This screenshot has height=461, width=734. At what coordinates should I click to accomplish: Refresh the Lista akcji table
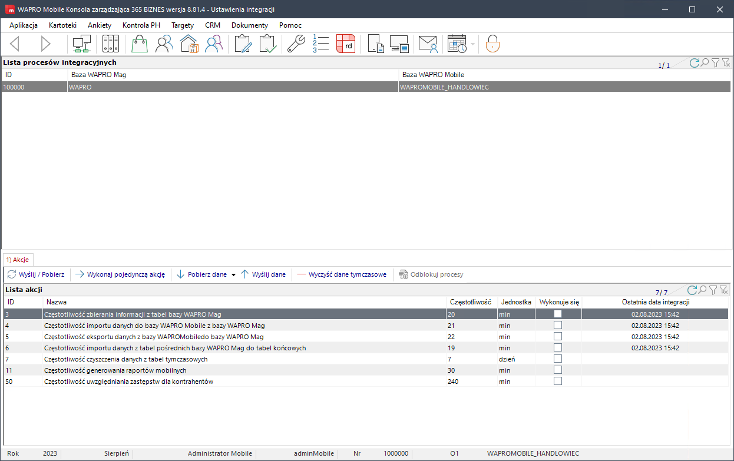coord(693,290)
